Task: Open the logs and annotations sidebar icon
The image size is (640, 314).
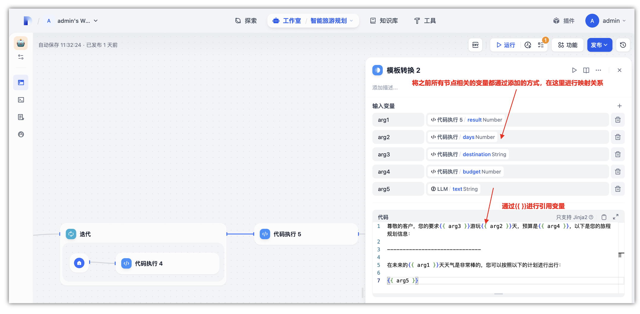Action: 21,117
